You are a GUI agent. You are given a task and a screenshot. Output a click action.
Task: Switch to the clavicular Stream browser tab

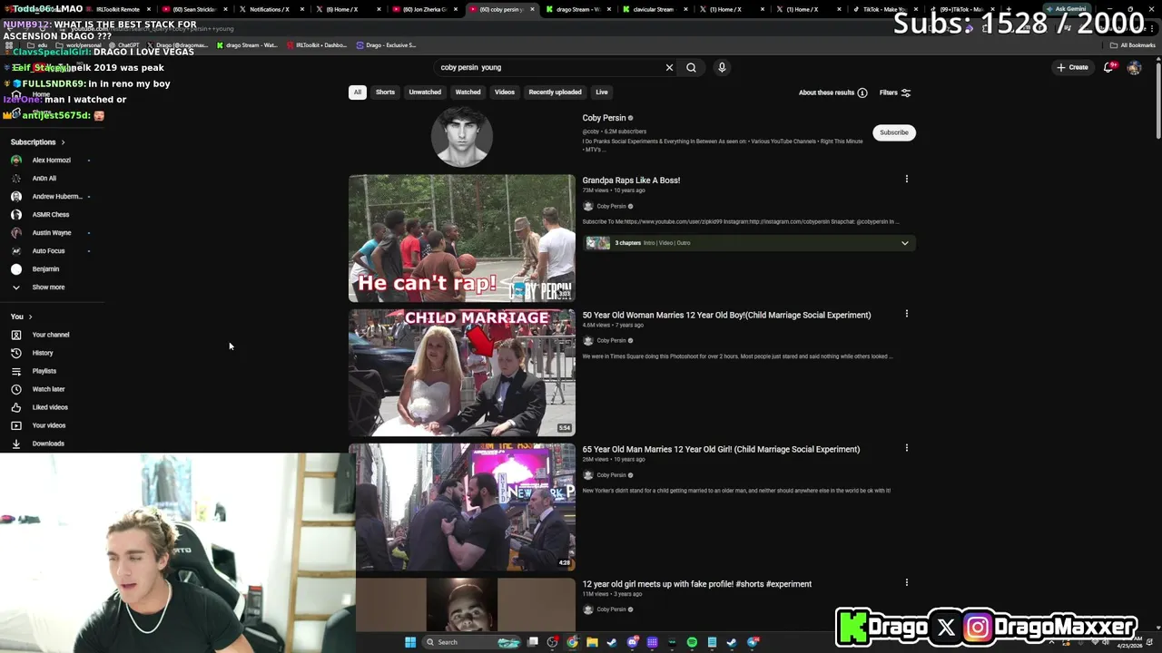pos(653,9)
